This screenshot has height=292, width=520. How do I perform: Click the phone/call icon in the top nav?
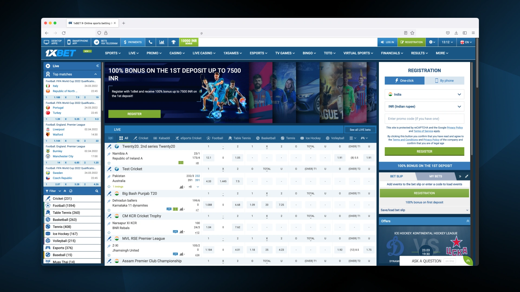(x=150, y=42)
